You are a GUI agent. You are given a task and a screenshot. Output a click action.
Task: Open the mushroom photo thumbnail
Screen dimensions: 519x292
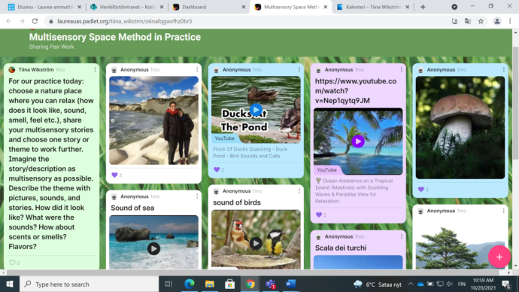[460, 128]
